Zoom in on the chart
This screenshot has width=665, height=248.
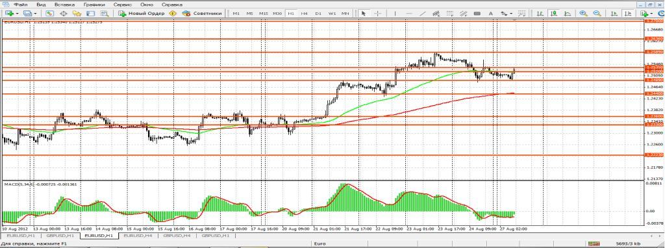(x=584, y=13)
